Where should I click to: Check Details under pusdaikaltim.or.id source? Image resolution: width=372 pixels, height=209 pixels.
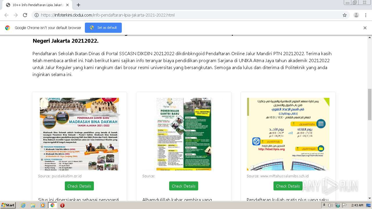coord(79,186)
